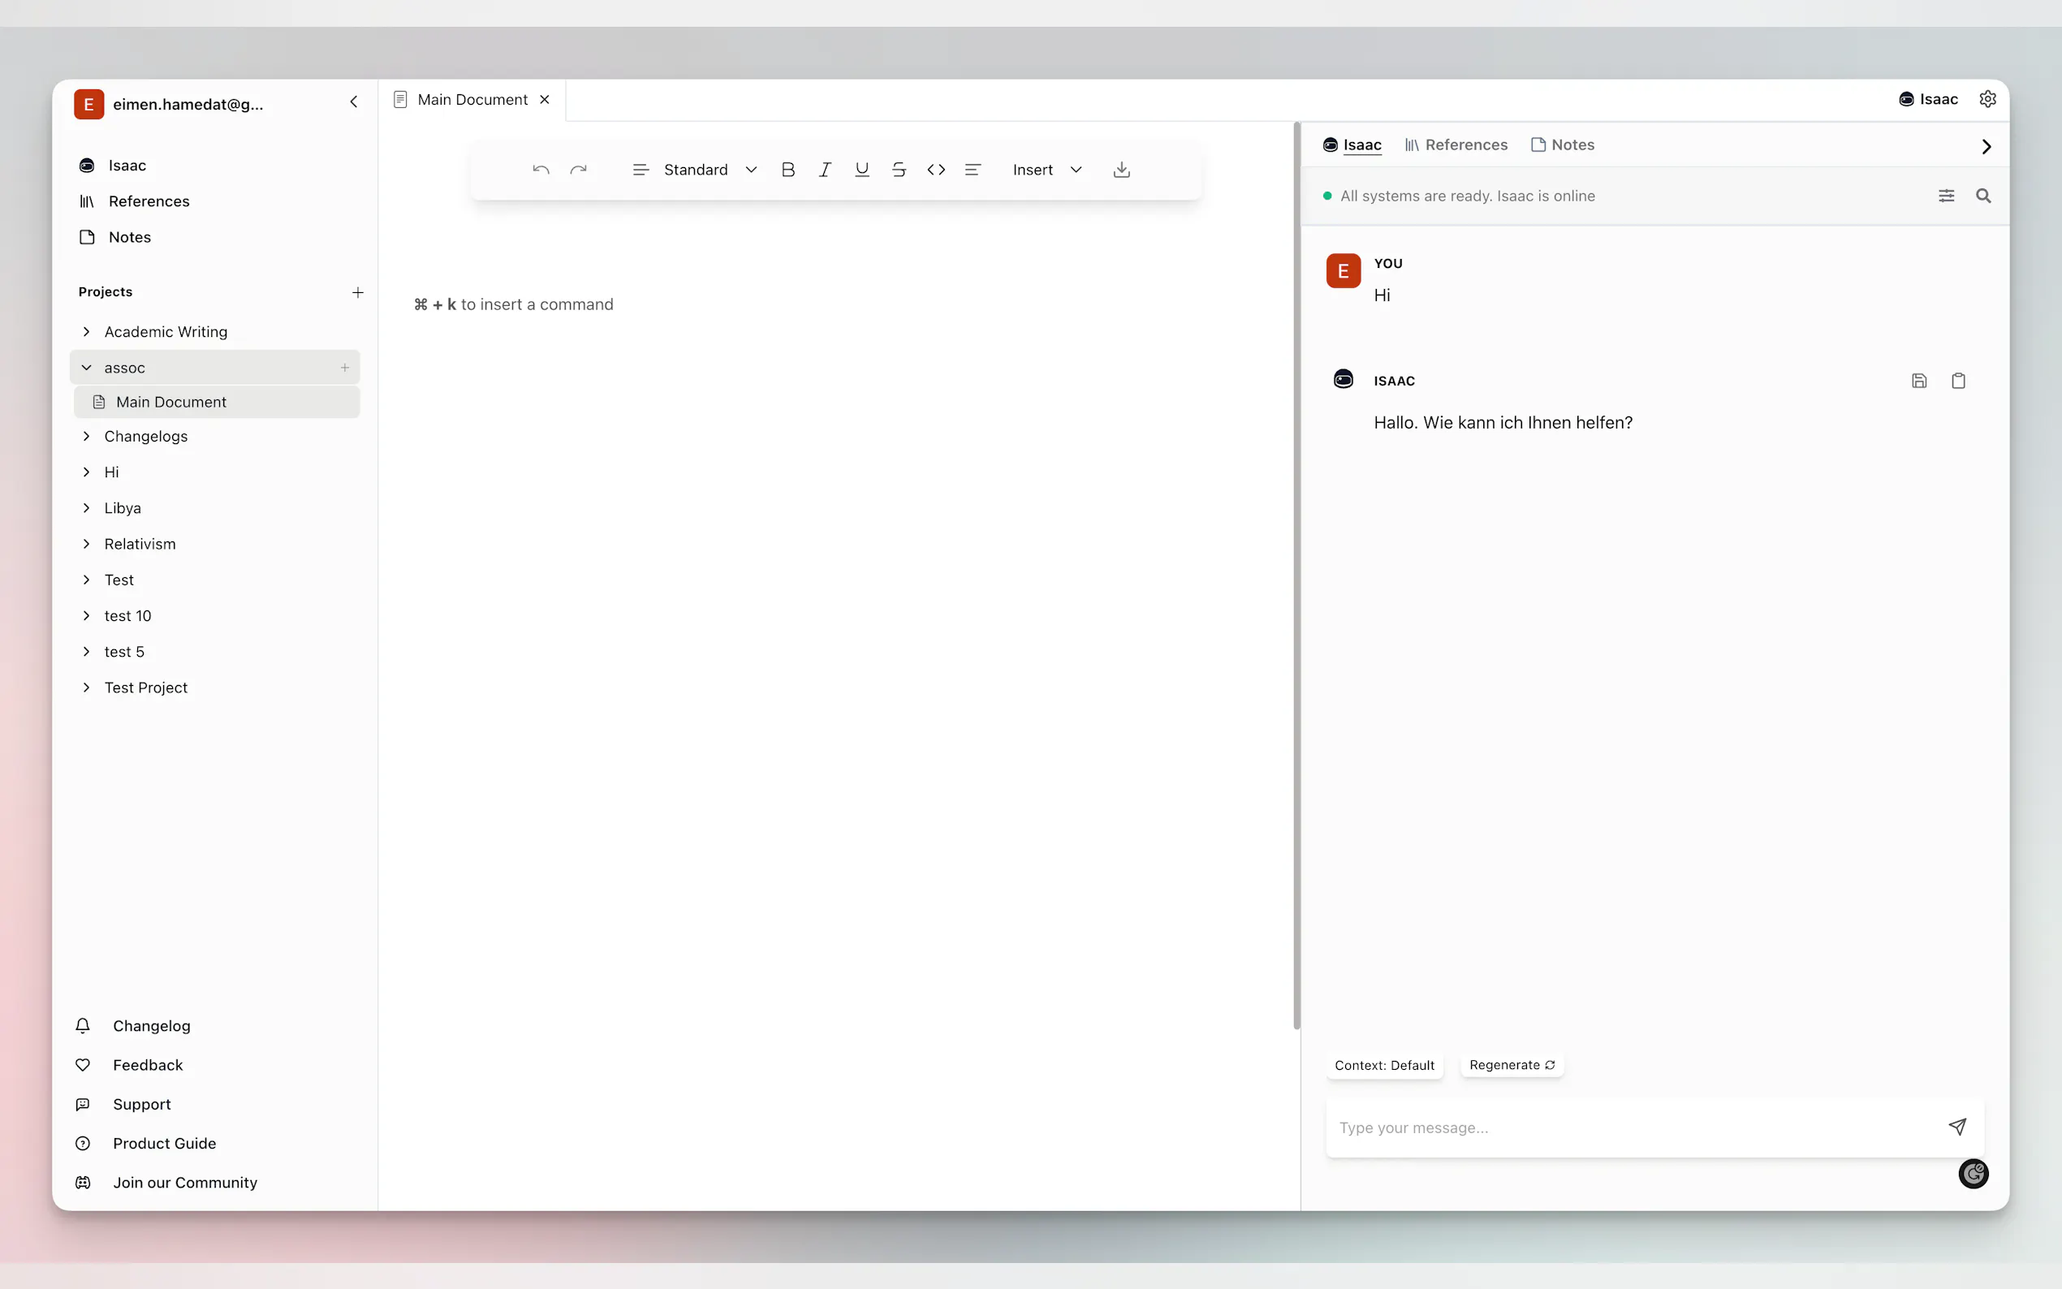Click the Context: Default button
This screenshot has height=1289, width=2062.
click(1383, 1066)
